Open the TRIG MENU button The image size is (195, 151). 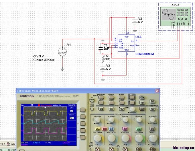(x=142, y=109)
